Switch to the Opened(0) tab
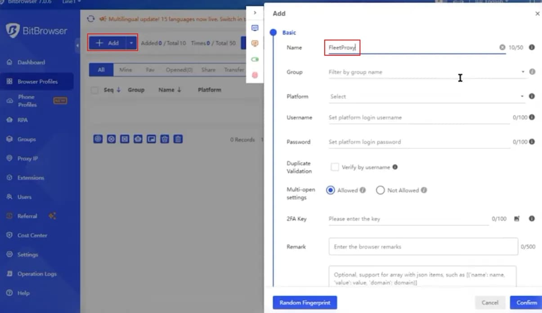 tap(179, 70)
